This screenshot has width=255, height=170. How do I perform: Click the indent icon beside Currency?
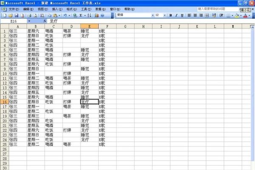[221, 15]
